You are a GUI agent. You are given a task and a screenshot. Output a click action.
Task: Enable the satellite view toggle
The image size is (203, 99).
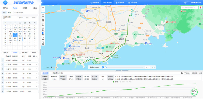(x=43, y=42)
